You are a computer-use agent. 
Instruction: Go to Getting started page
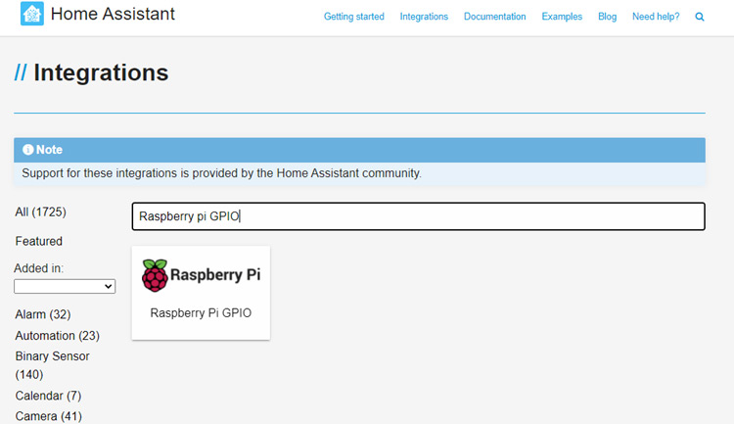click(354, 17)
